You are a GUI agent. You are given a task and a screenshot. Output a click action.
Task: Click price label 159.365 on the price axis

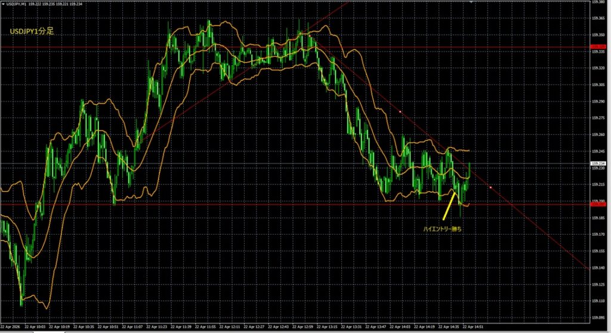click(x=598, y=18)
